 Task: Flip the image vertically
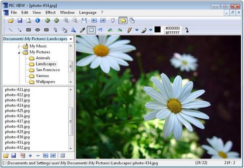[x=119, y=30]
